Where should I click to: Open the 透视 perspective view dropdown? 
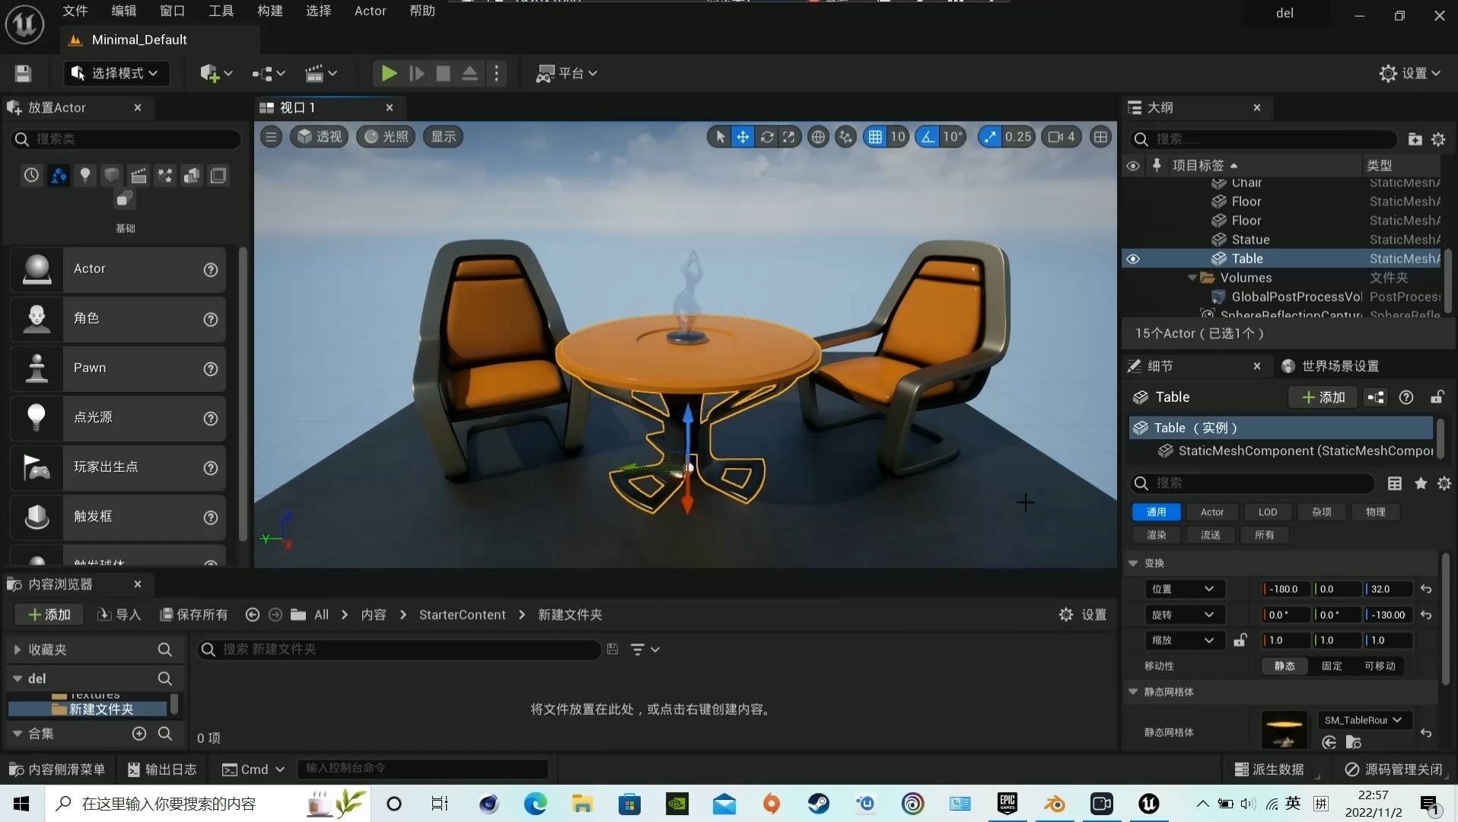[318, 137]
